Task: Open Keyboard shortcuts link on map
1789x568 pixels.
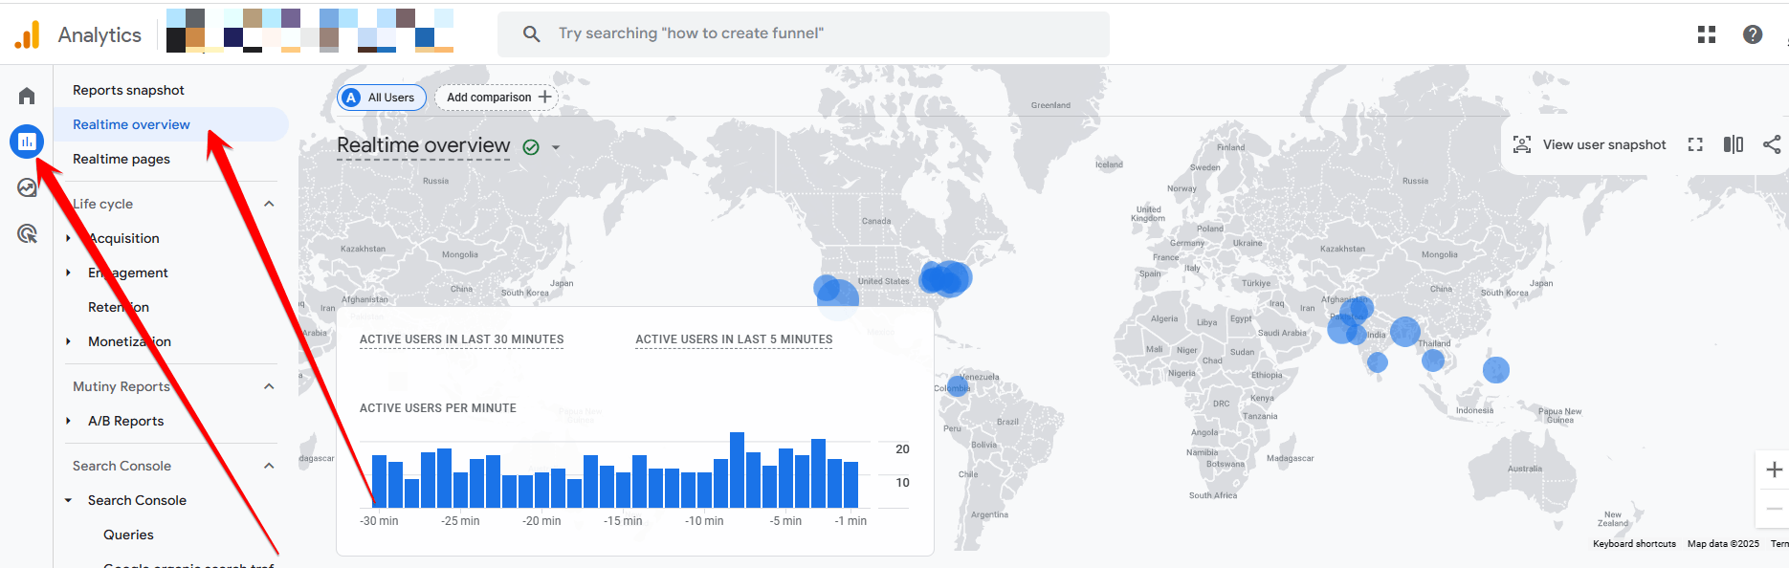Action: (x=1634, y=544)
